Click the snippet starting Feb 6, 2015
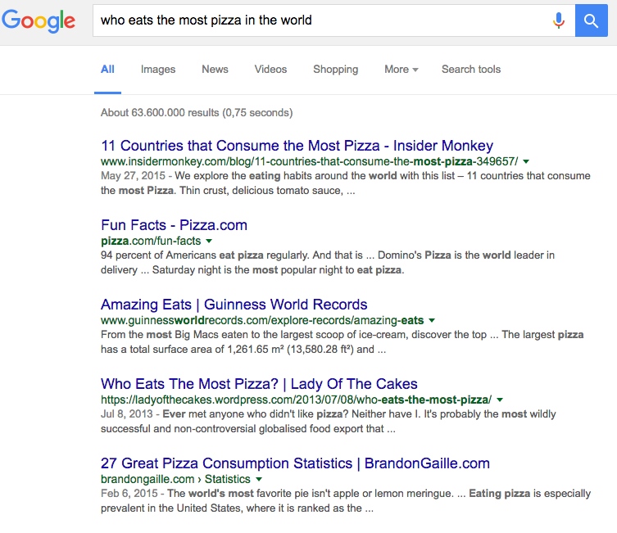Viewport: 617px width, 533px height. (346, 501)
